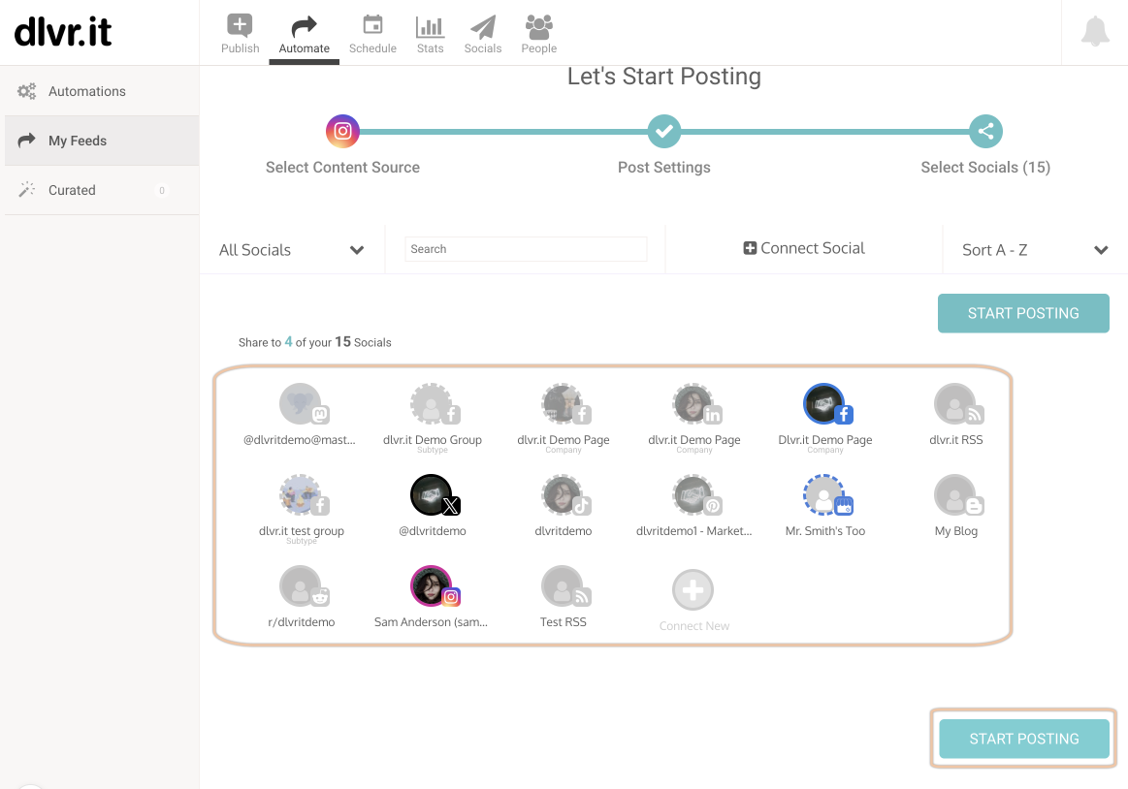Viewport: 1128px width, 789px height.
Task: Select Mr. Smith's Too business profile
Action: pyautogui.click(x=824, y=495)
